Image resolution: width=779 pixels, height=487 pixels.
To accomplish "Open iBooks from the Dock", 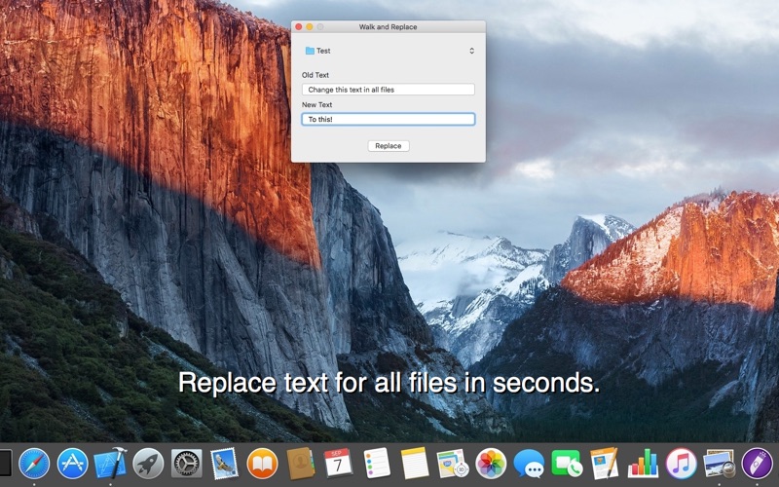I will click(x=262, y=464).
